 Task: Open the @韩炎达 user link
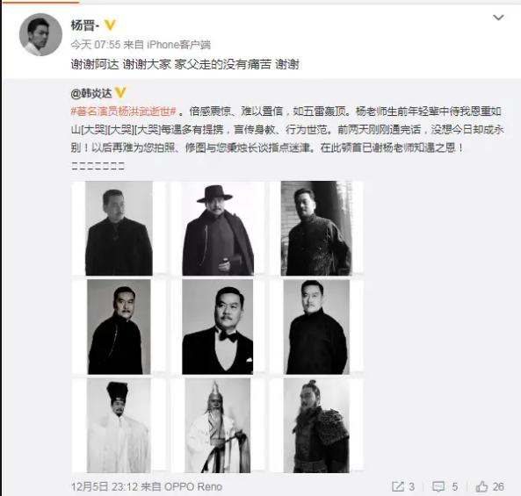tap(91, 94)
